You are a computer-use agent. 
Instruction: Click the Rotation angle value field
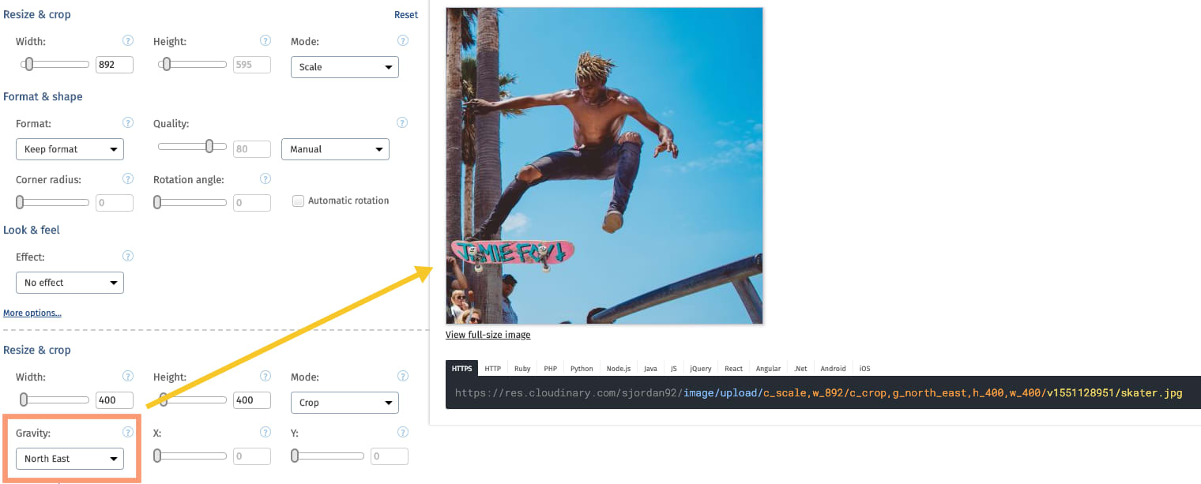pyautogui.click(x=252, y=204)
